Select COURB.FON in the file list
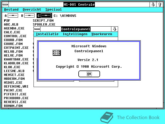The image size is (165, 124). click(13, 40)
